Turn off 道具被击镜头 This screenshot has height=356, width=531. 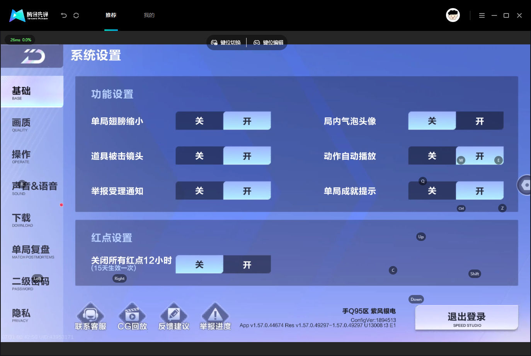click(x=199, y=156)
